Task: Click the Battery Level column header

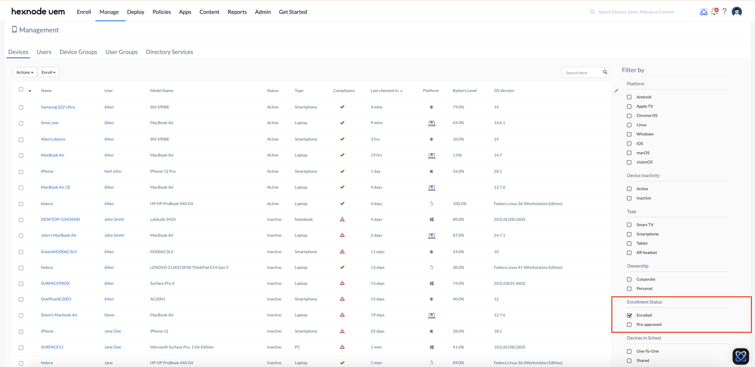Action: point(465,91)
